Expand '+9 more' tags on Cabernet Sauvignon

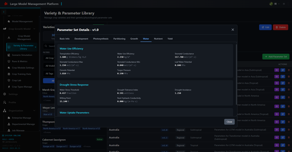tap(87, 147)
